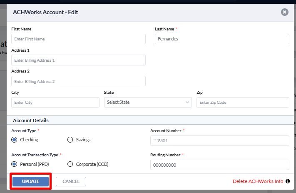
Task: Click the Delete ACHWorks Info link
Action: pos(258,181)
